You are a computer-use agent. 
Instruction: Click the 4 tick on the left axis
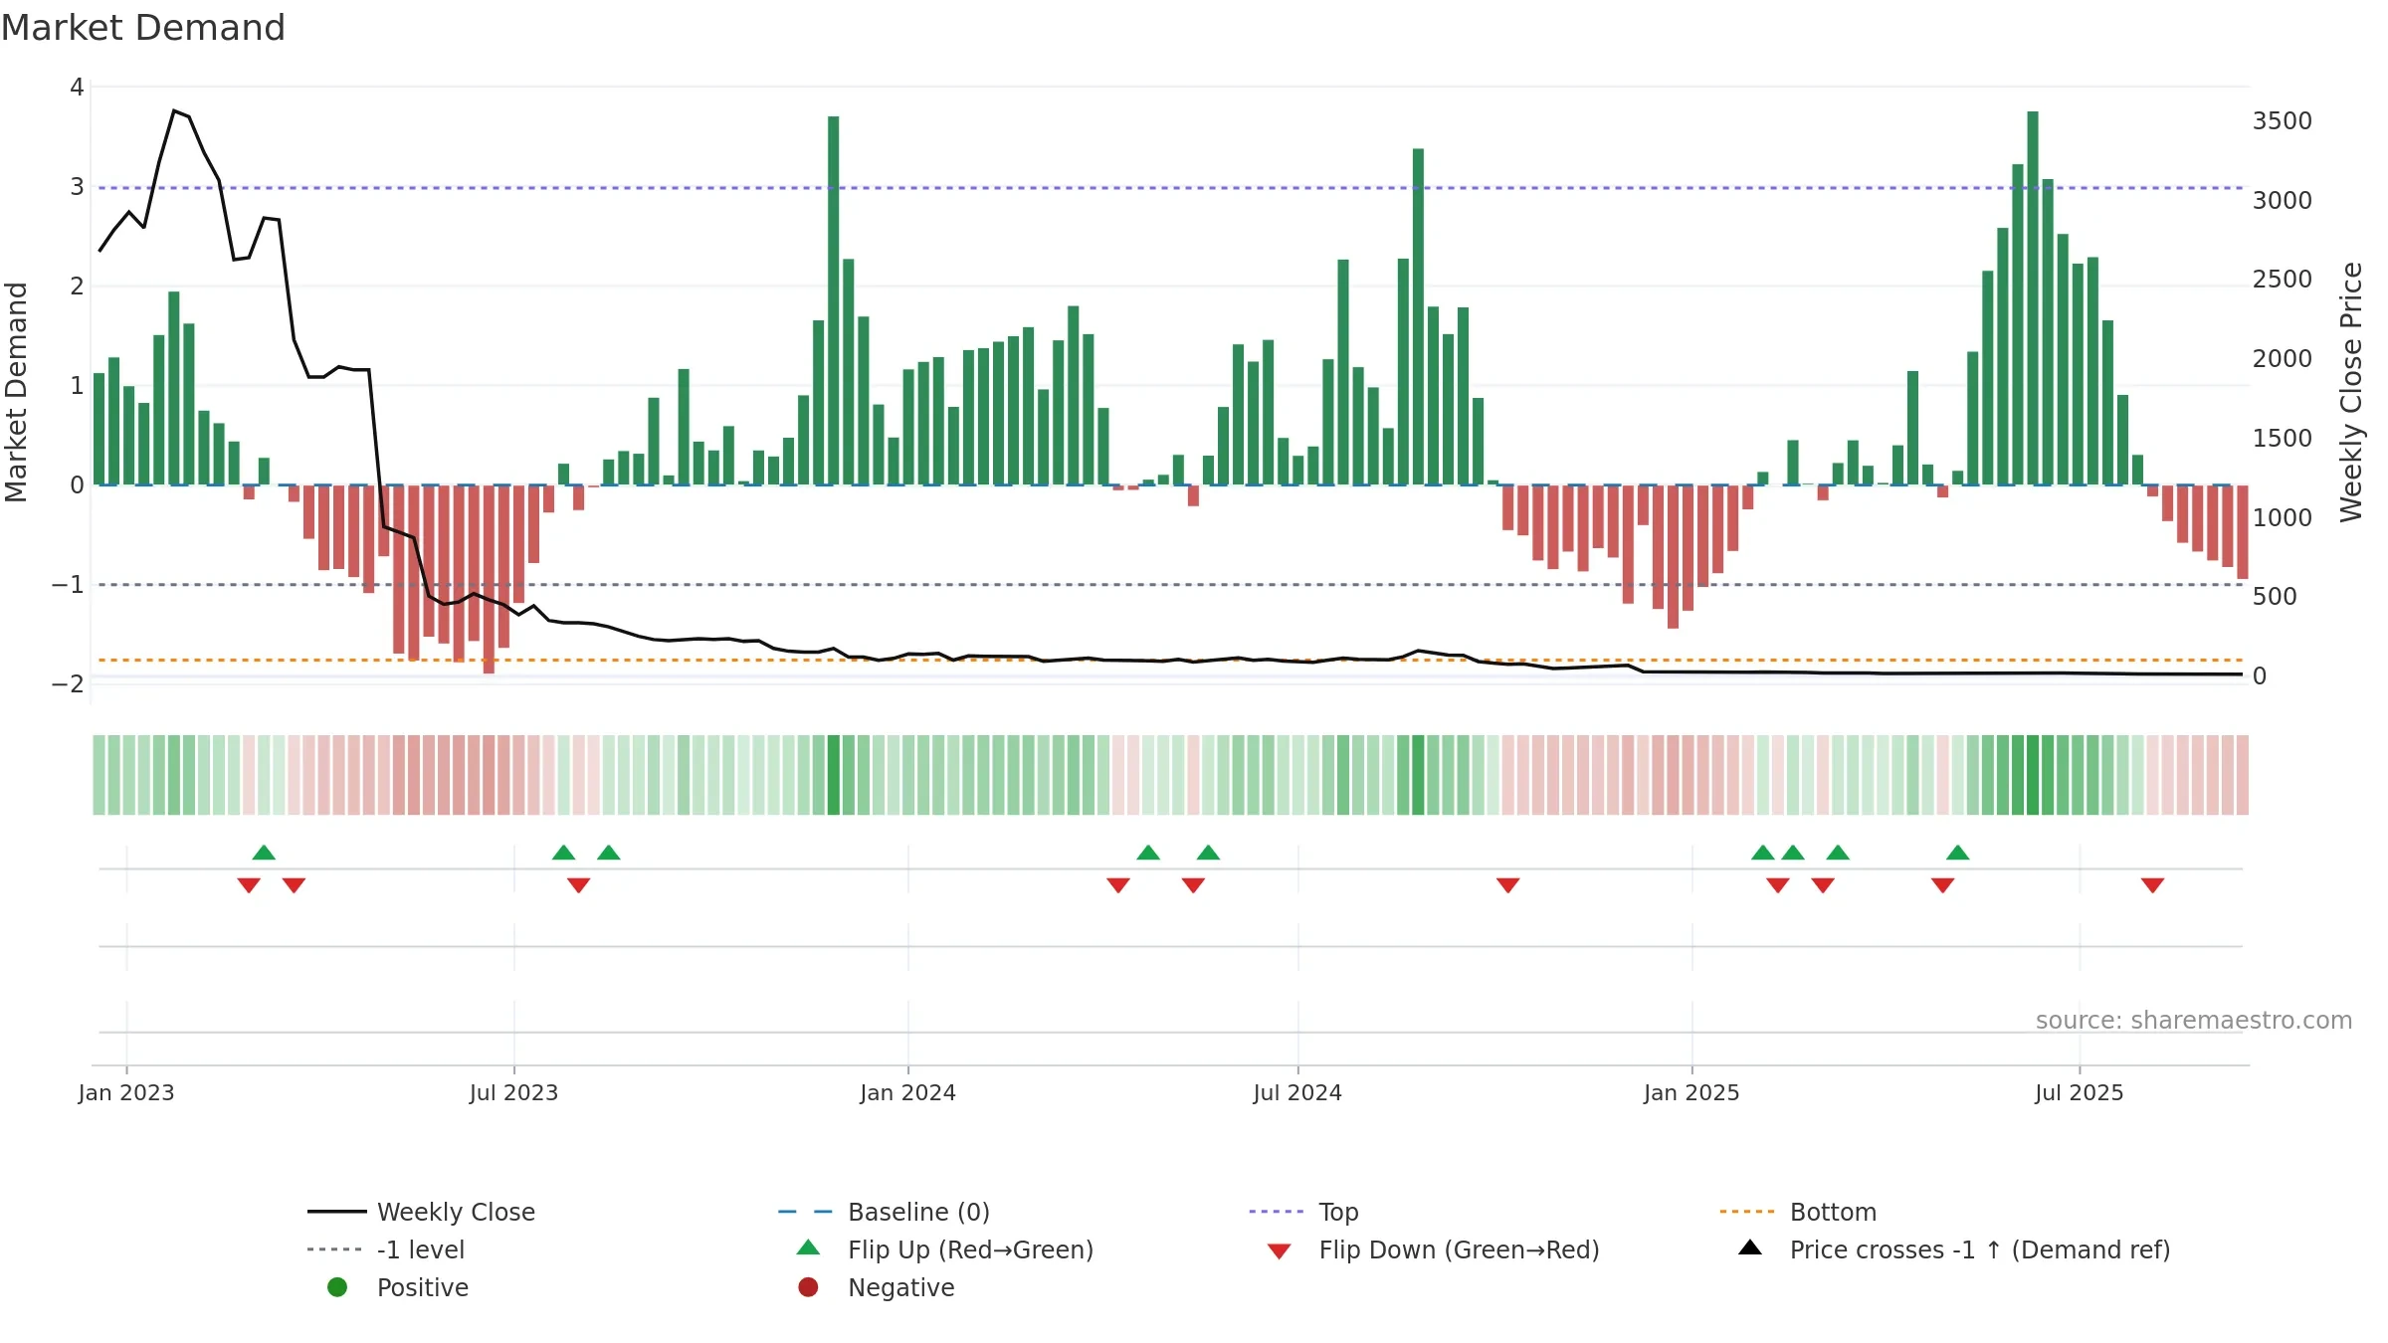(x=77, y=88)
